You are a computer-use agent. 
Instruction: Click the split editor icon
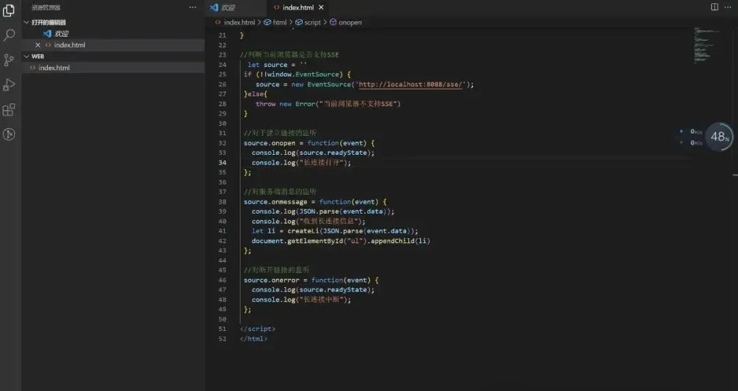pos(715,7)
